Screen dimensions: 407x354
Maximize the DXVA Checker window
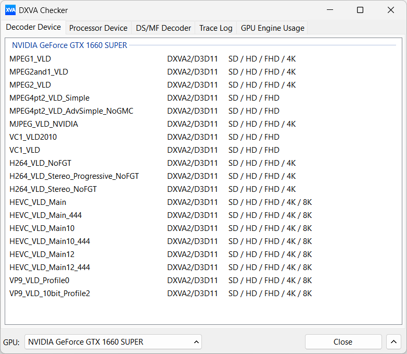coord(360,10)
